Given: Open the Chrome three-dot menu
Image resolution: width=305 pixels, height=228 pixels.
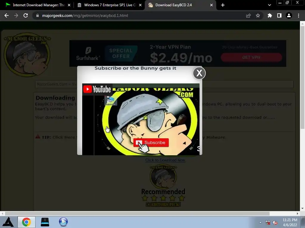Looking at the screenshot, I should (298, 15).
